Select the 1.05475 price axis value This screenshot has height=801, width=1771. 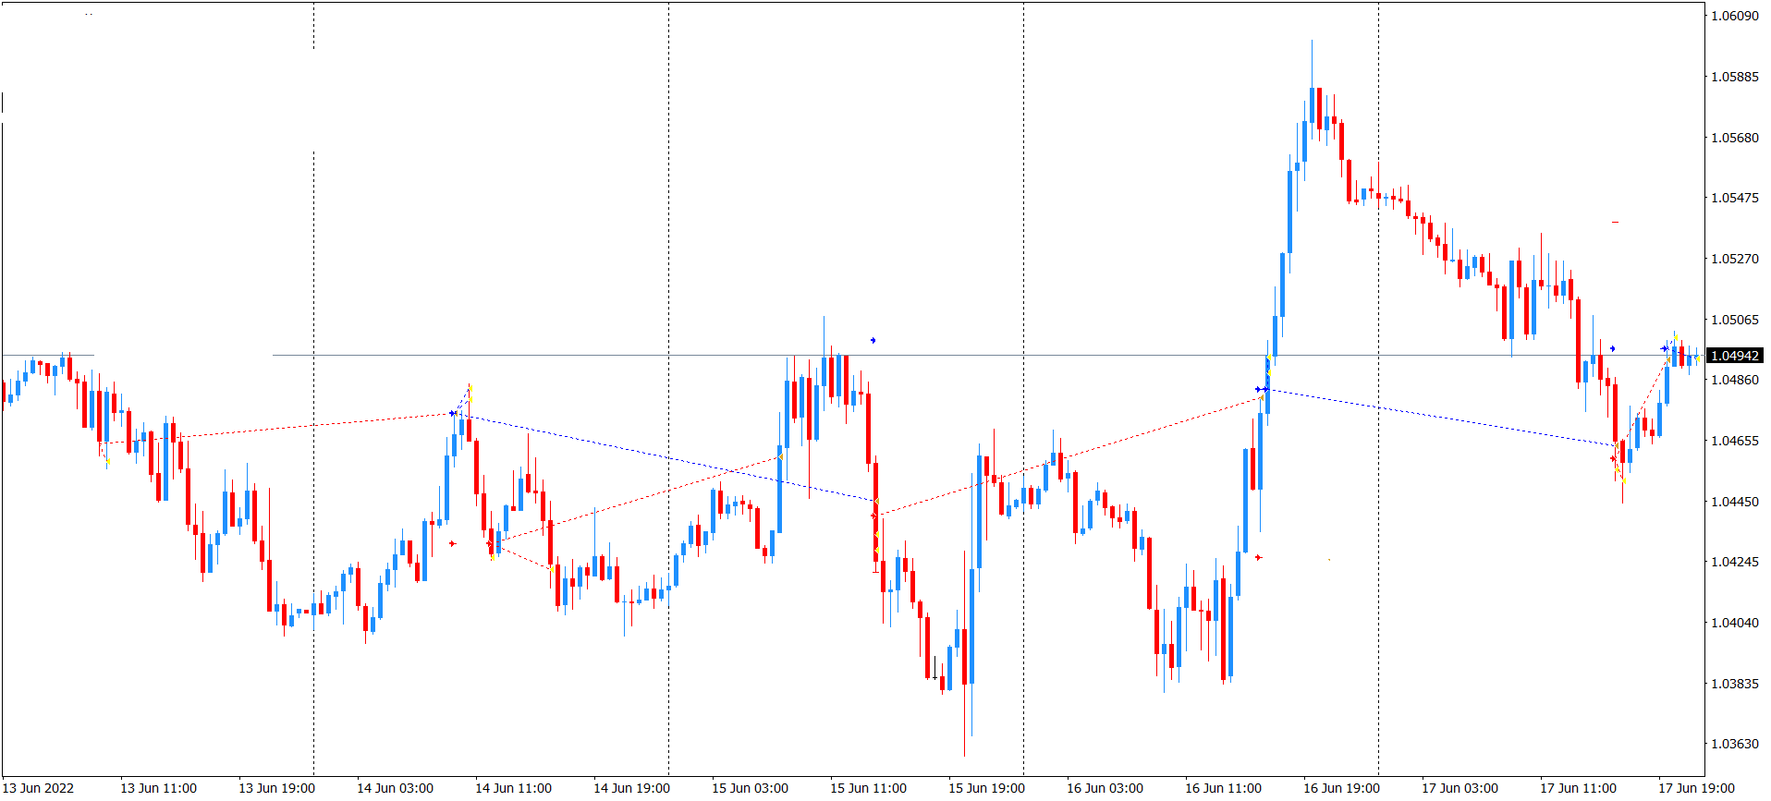click(1735, 198)
